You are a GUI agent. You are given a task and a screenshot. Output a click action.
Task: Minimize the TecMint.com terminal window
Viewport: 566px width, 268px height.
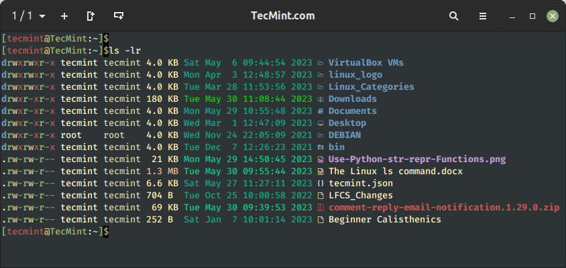click(512, 16)
